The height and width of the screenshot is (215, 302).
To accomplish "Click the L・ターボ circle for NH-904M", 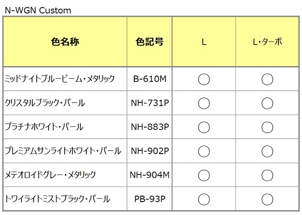I will pyautogui.click(x=267, y=175).
